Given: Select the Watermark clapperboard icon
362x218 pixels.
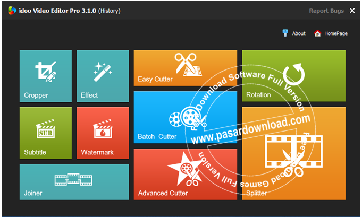Looking at the screenshot, I should coord(103,129).
